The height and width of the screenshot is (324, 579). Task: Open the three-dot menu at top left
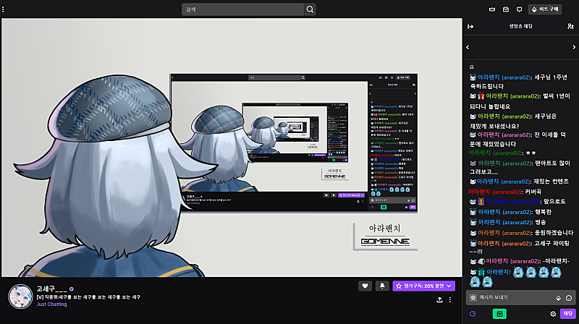pyautogui.click(x=3, y=9)
